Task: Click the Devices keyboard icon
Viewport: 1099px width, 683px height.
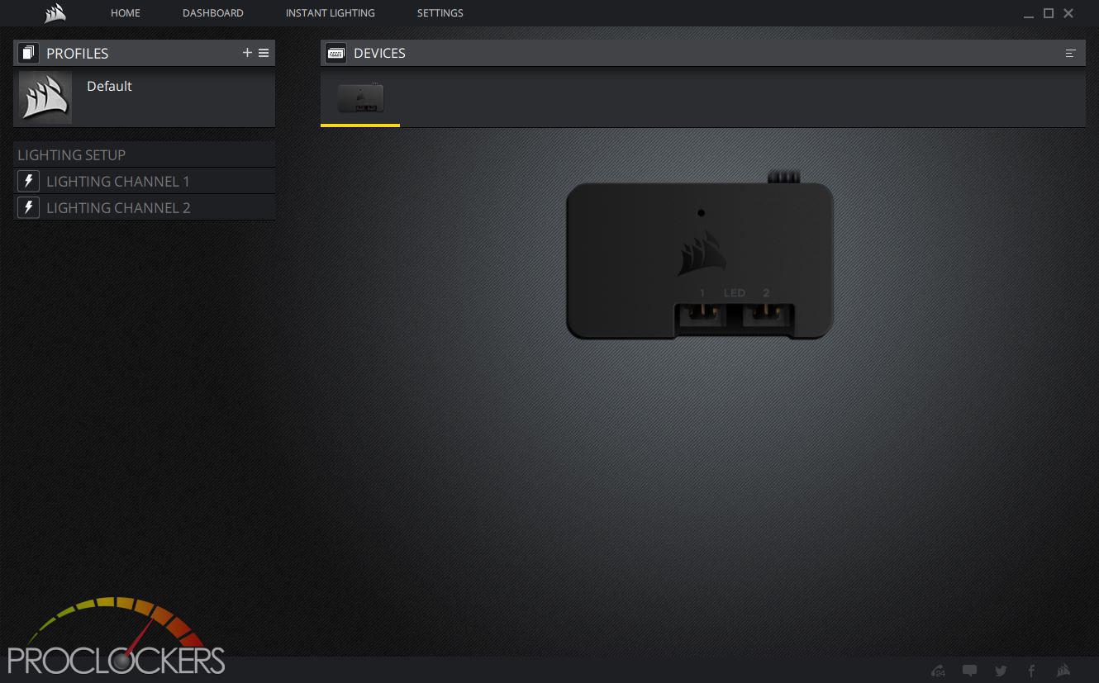Action: tap(336, 53)
